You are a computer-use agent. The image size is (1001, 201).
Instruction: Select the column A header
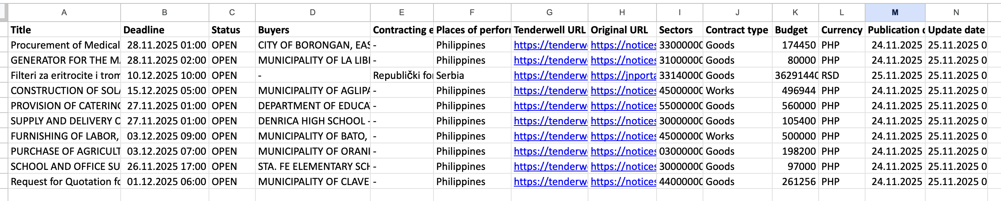[64, 13]
